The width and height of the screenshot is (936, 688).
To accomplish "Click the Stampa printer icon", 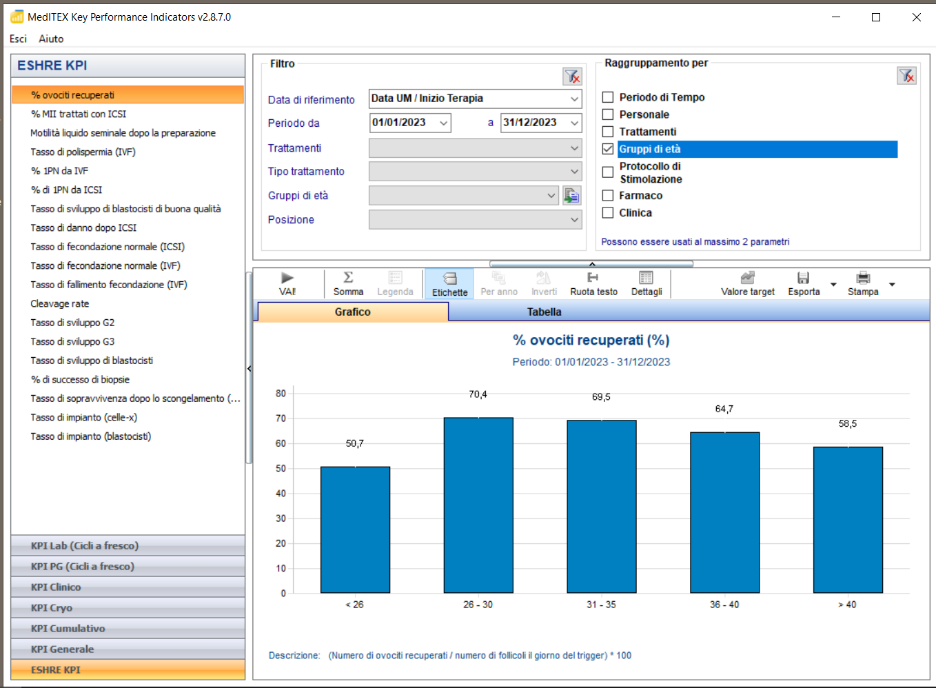I will click(x=863, y=278).
